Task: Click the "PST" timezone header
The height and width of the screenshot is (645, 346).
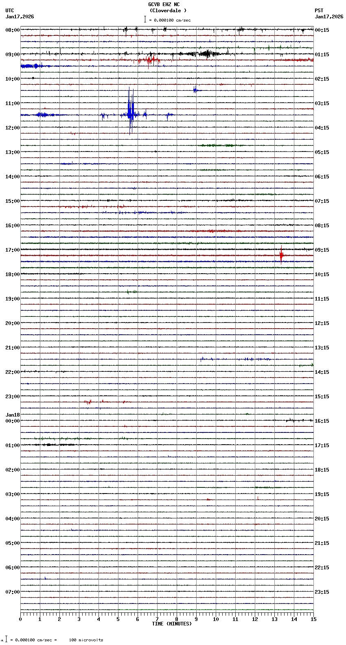Action: [319, 11]
